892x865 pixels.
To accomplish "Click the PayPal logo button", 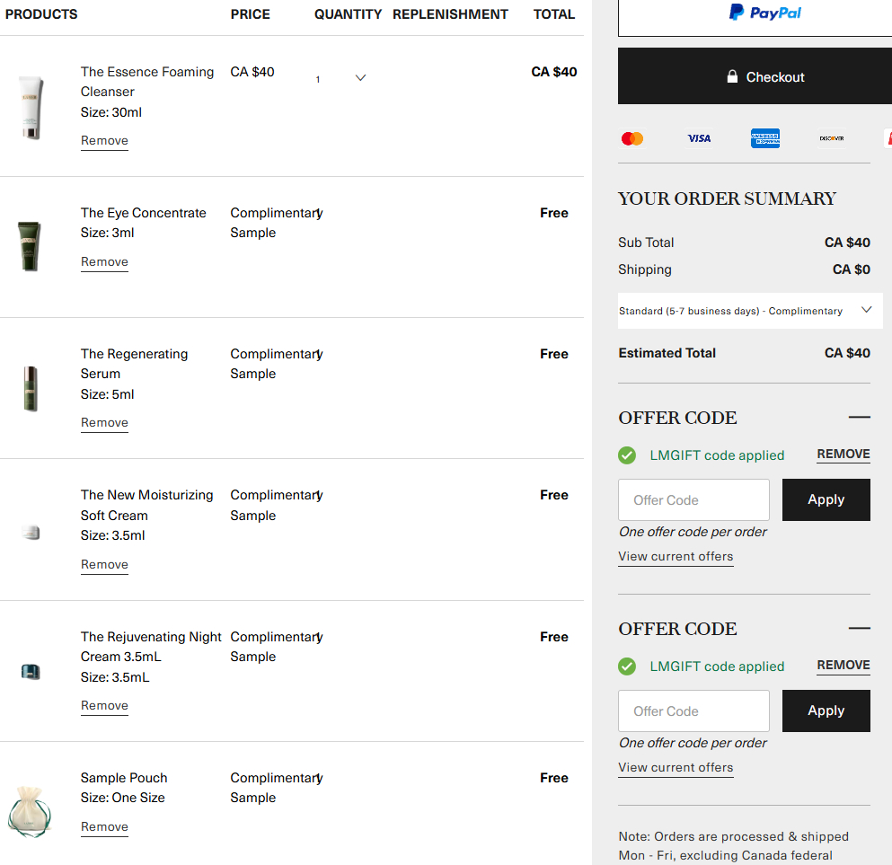I will tap(764, 13).
